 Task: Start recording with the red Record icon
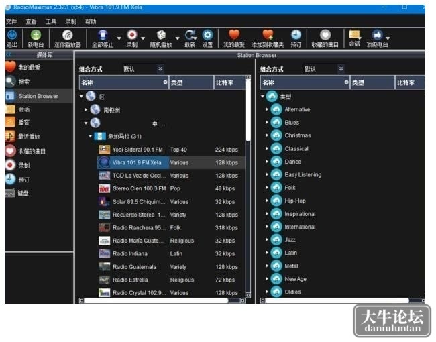coord(131,35)
